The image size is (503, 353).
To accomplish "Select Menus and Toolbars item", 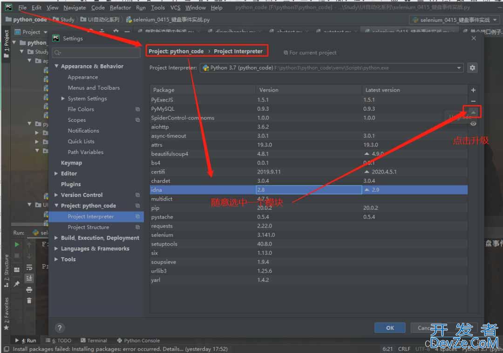I will 94,88.
